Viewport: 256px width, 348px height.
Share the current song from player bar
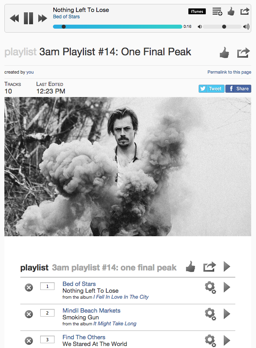[x=245, y=11]
